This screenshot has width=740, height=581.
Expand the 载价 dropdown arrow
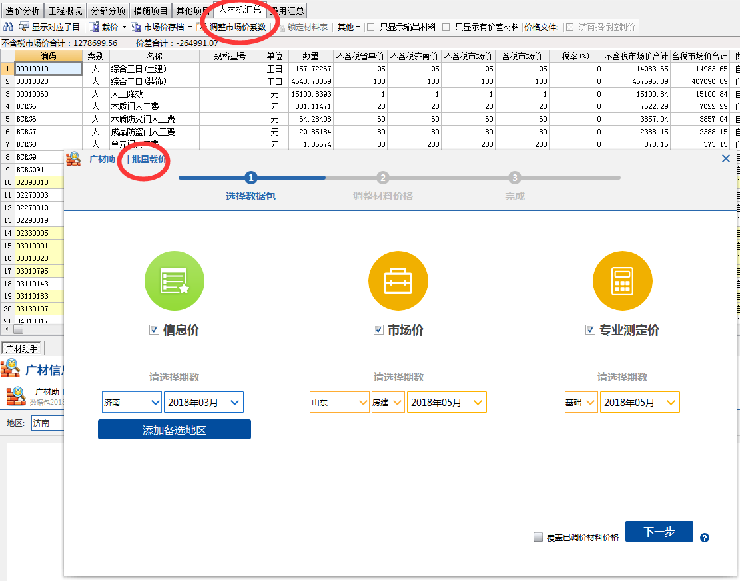tap(124, 27)
